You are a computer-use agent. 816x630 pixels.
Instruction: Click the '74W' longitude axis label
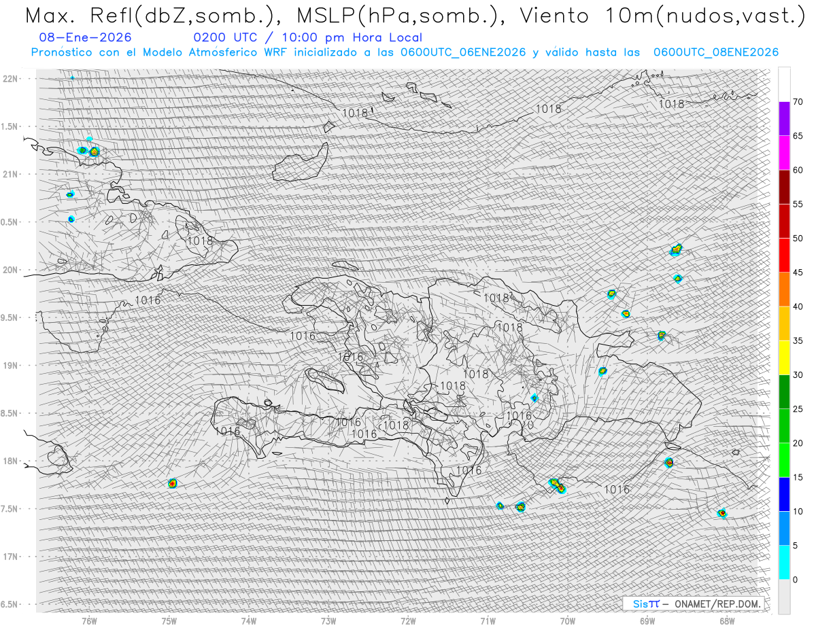pos(249,620)
